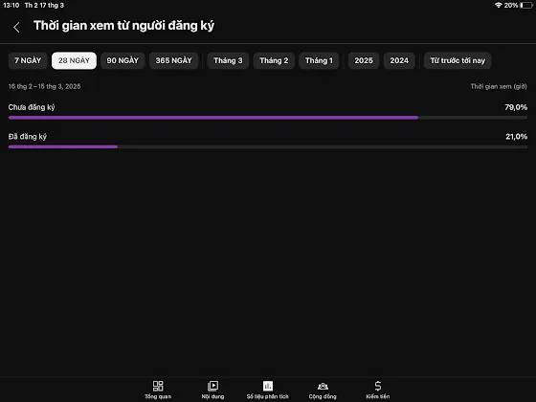Screen dimensions: 536x402
Task: Filter by year 2024
Action: pos(399,60)
